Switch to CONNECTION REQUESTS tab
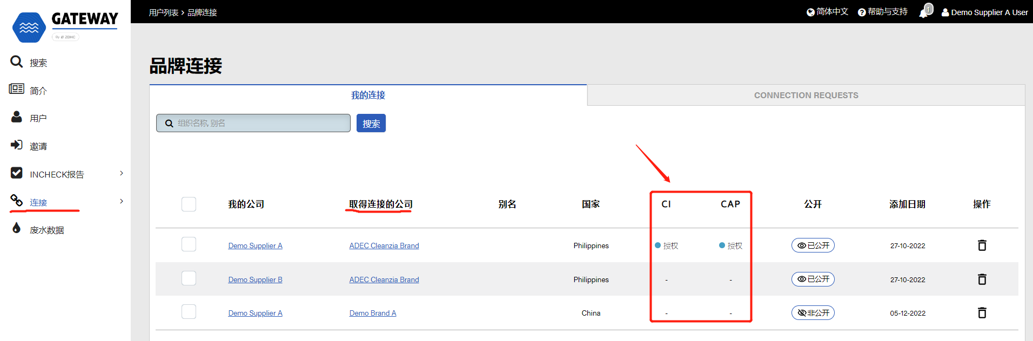The width and height of the screenshot is (1033, 341). [806, 96]
